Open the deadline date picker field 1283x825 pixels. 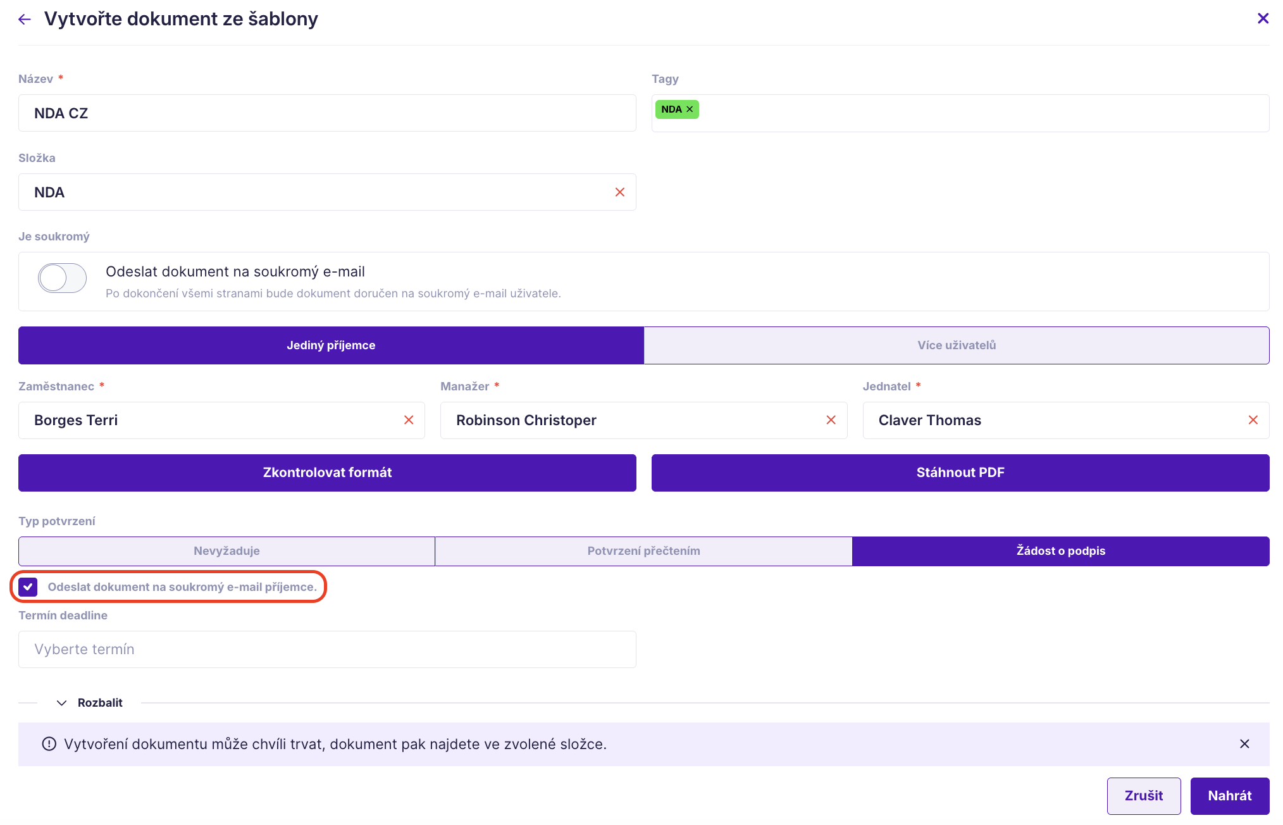[x=327, y=650]
